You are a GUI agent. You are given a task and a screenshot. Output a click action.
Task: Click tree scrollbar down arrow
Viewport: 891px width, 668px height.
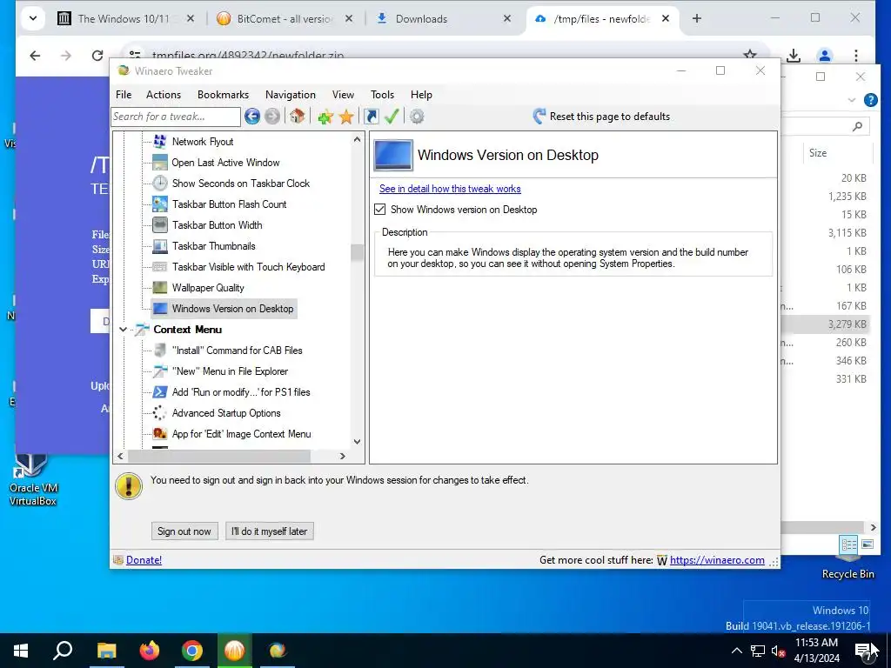click(x=357, y=441)
